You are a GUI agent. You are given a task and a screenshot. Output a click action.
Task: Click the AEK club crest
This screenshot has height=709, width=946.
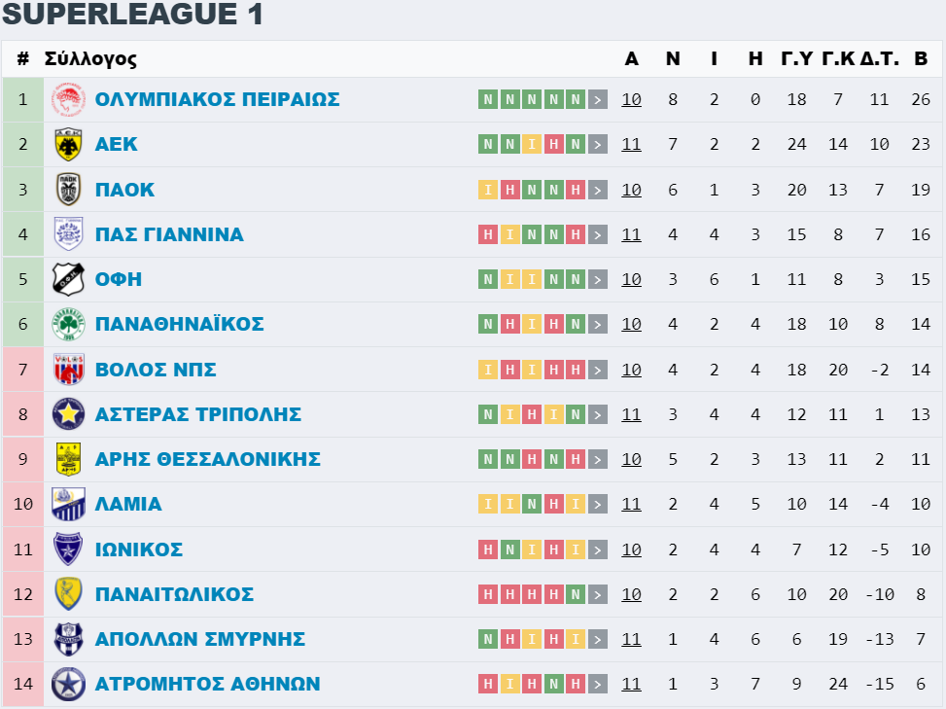[x=68, y=144]
